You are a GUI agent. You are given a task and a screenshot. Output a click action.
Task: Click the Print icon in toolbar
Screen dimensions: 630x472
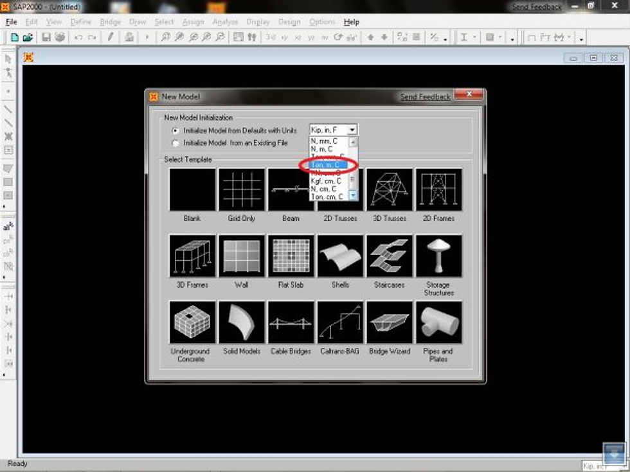60,37
